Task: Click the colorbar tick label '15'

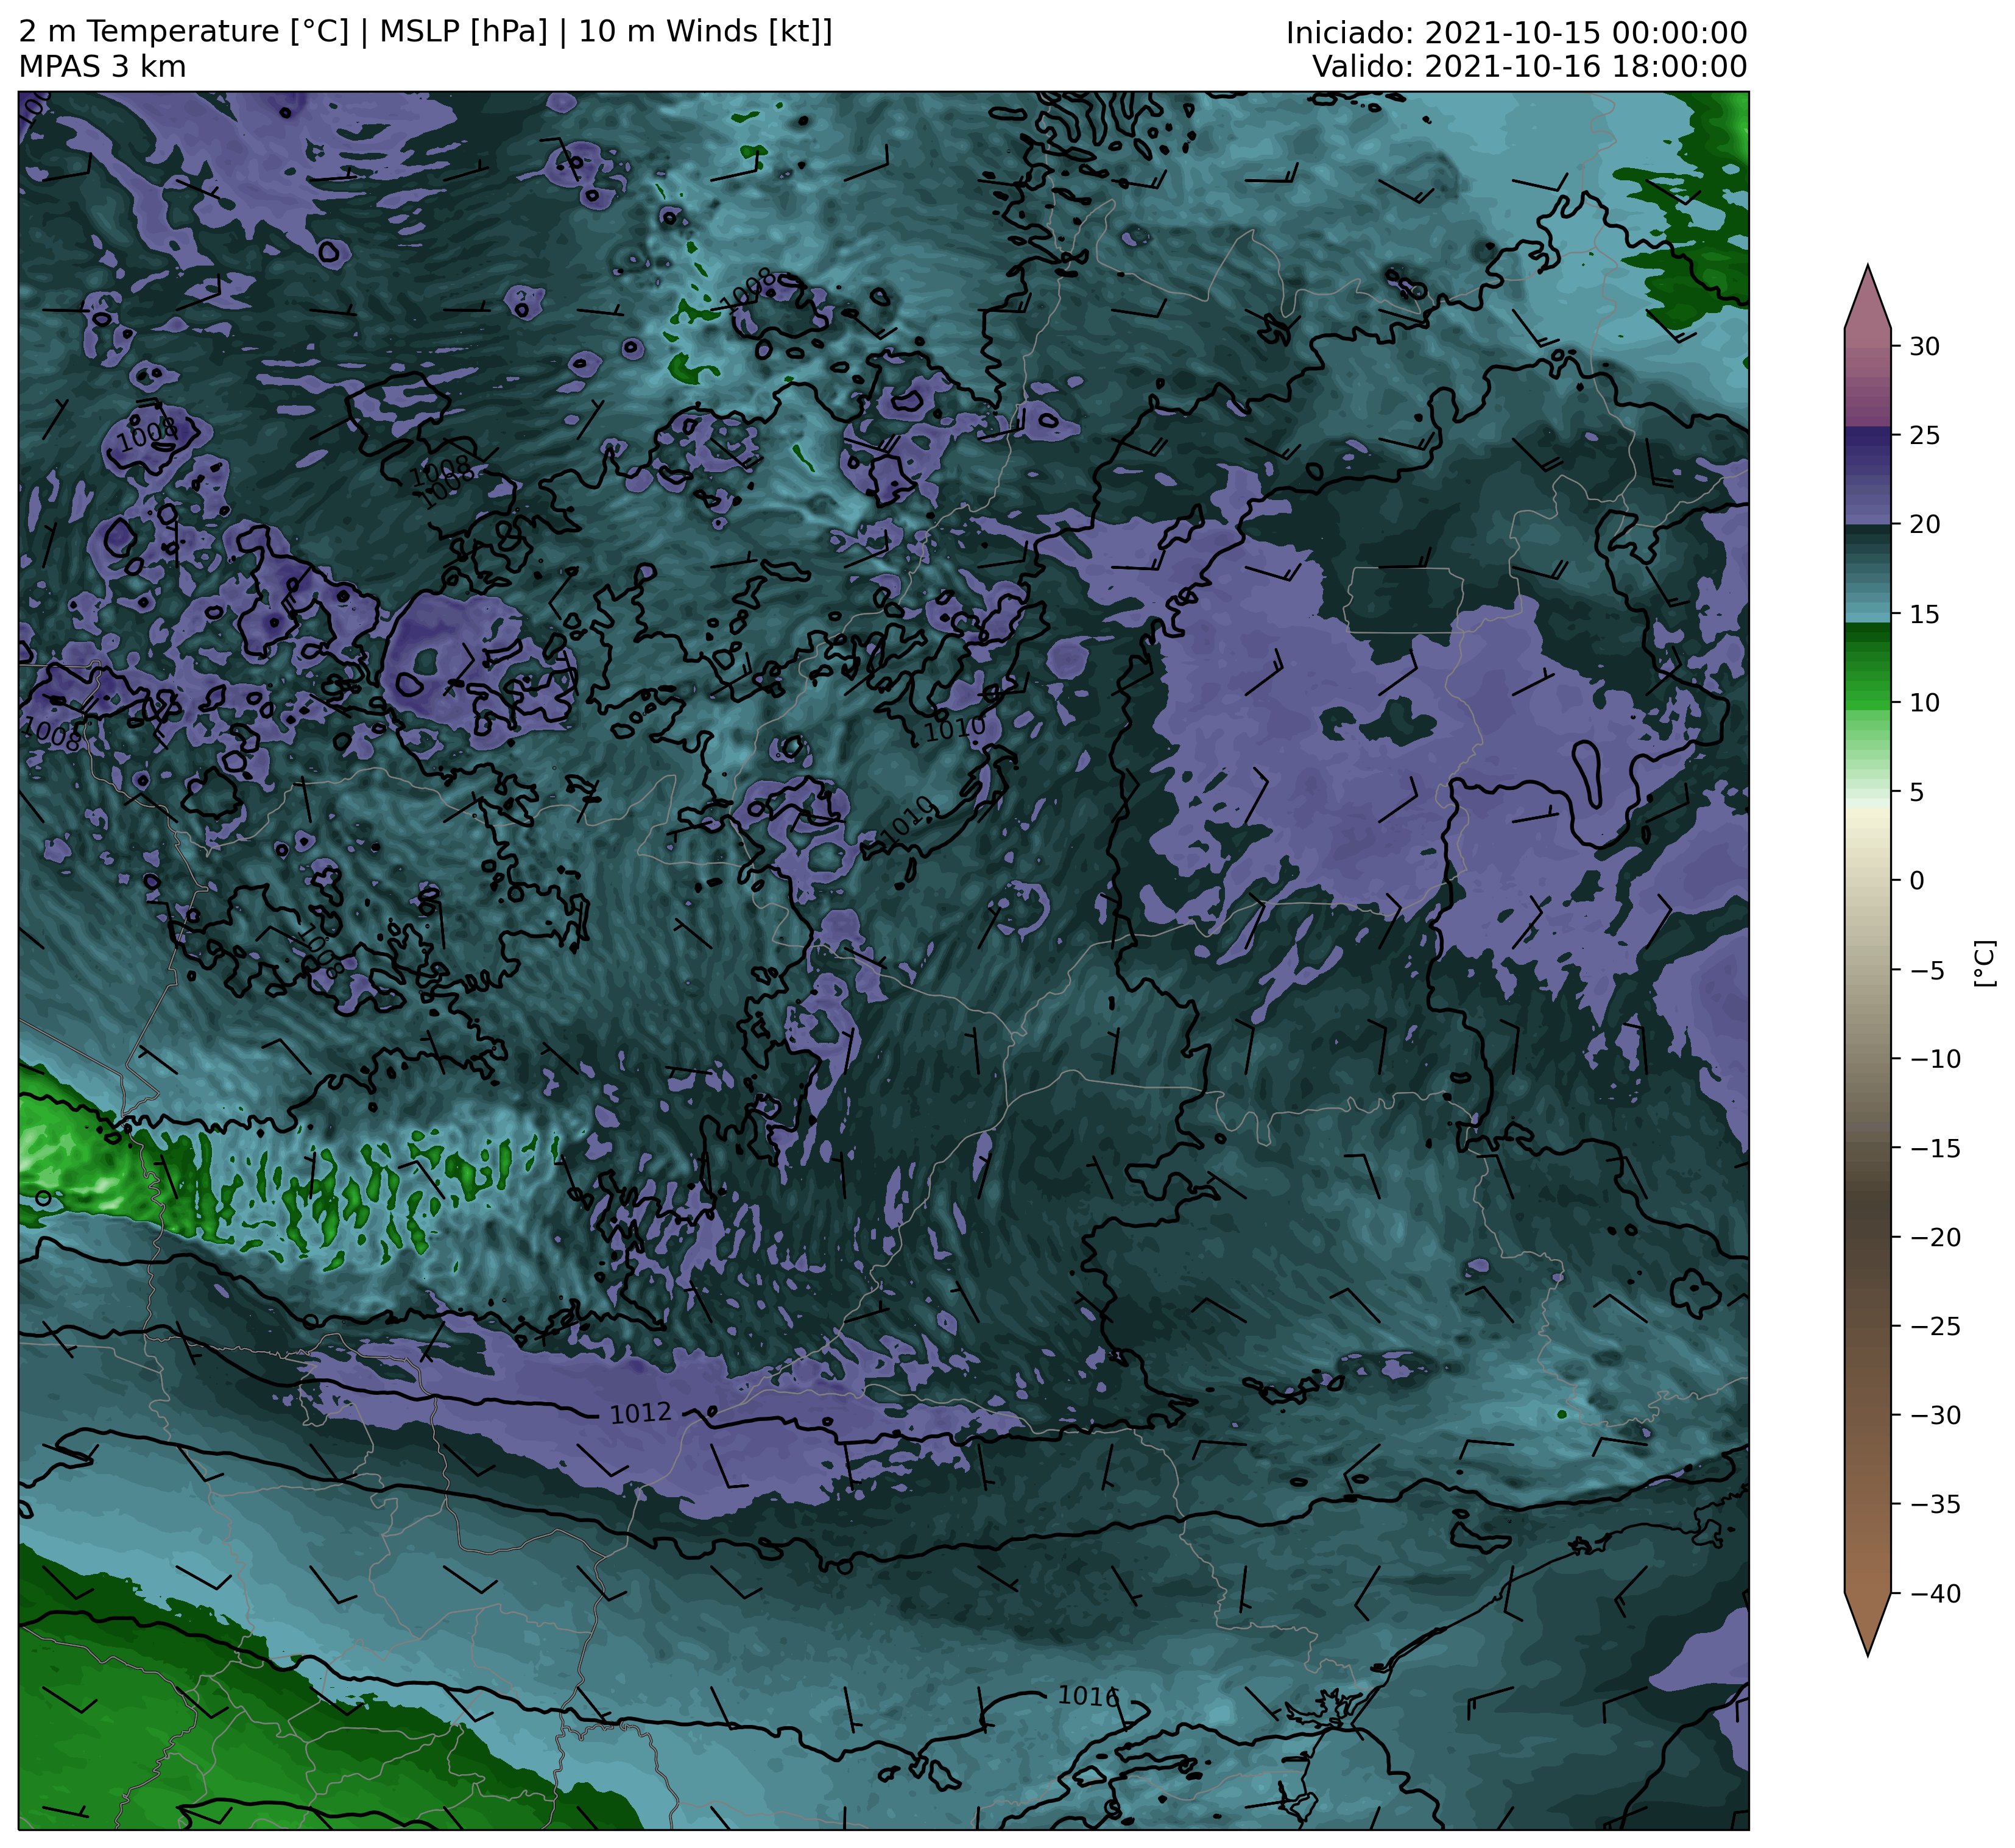Action: [x=1924, y=614]
